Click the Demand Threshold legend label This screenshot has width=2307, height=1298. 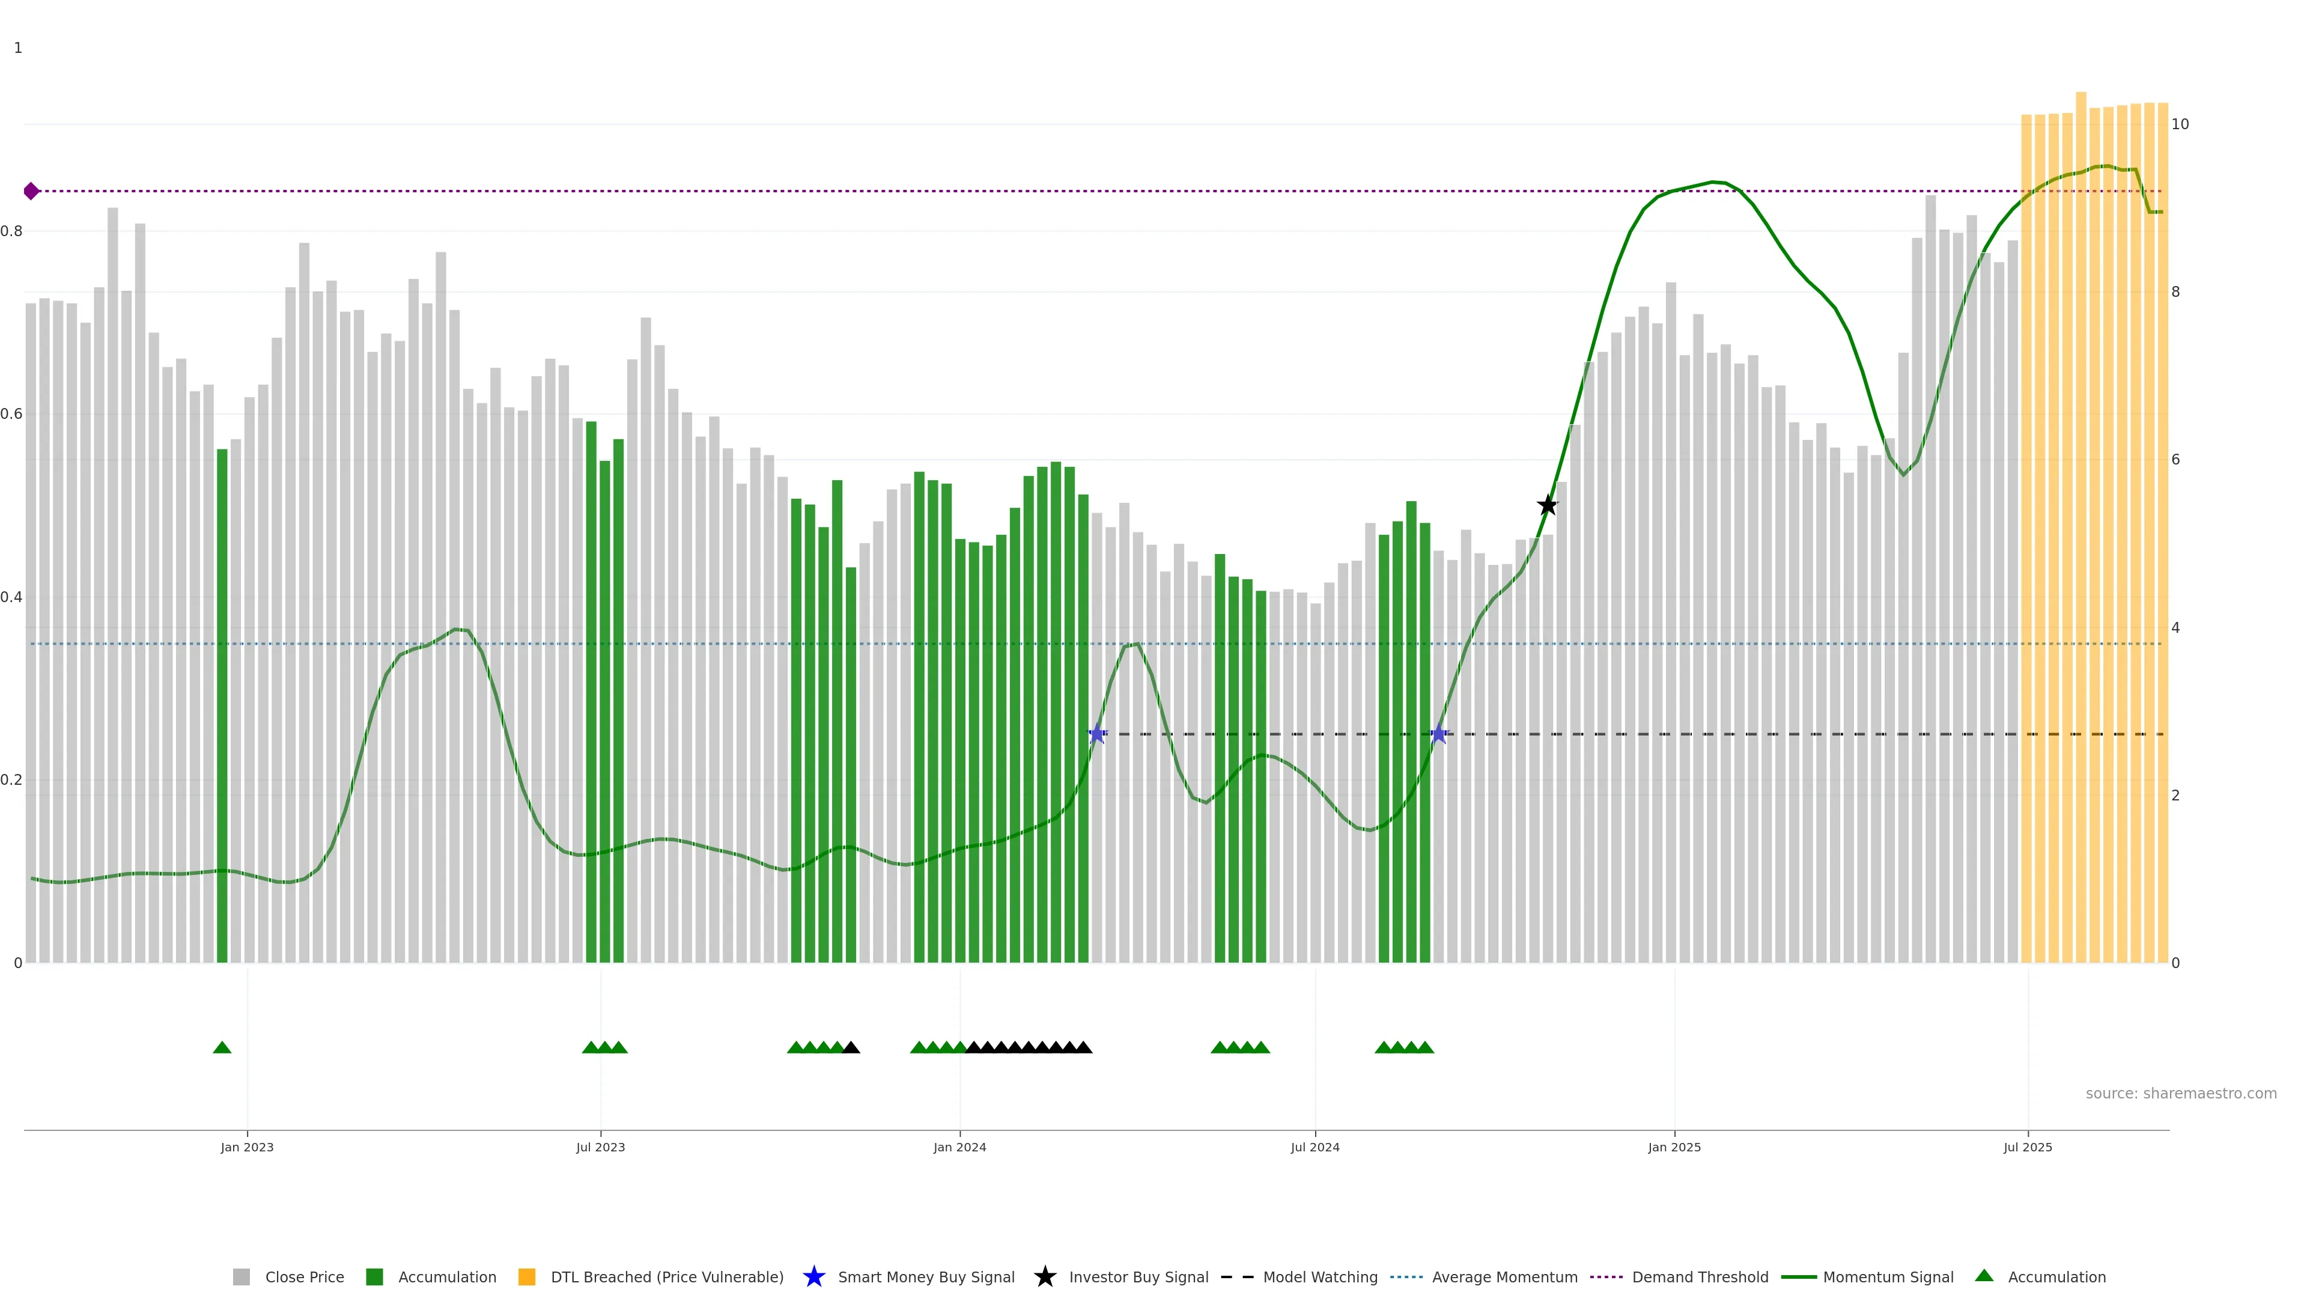[x=1700, y=1276]
